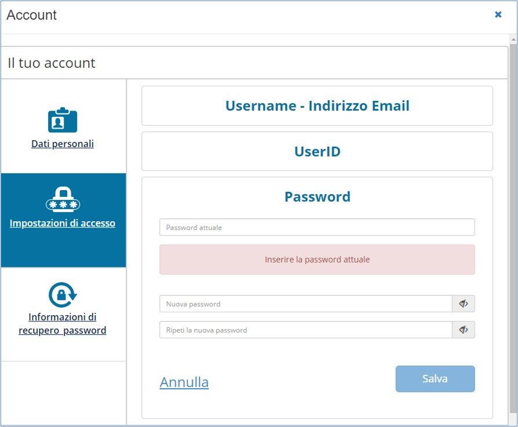Toggle visibility of the repeated new password

(x=463, y=330)
